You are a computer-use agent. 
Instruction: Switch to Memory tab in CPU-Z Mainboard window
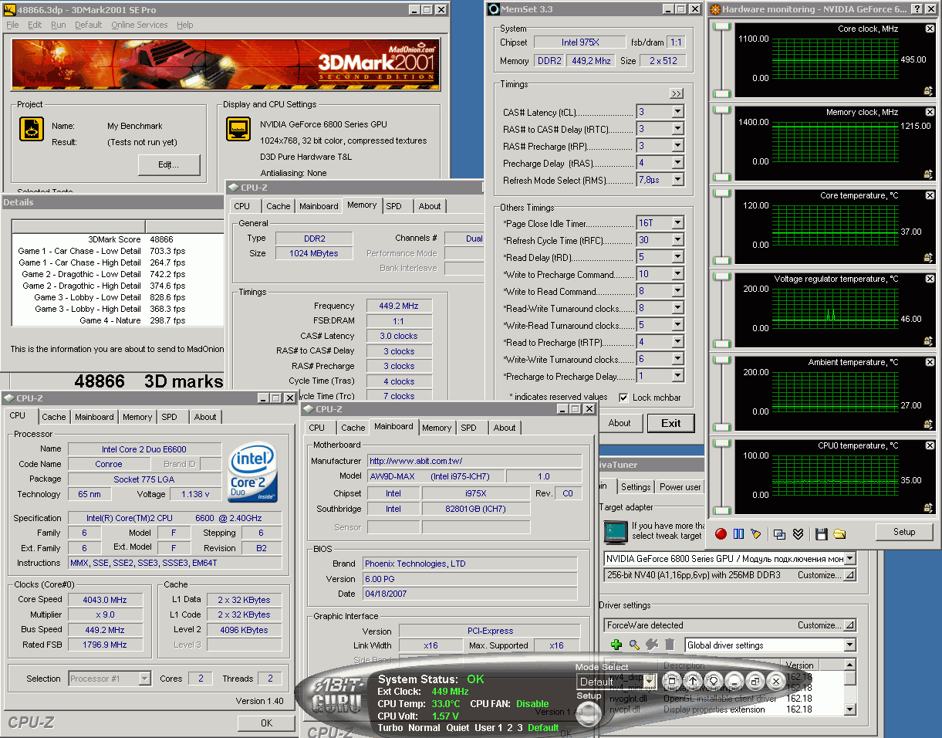click(437, 428)
